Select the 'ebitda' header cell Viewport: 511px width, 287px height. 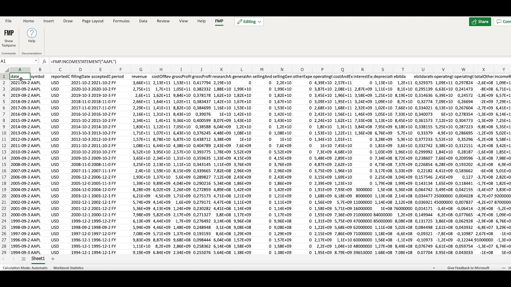pyautogui.click(x=403, y=77)
